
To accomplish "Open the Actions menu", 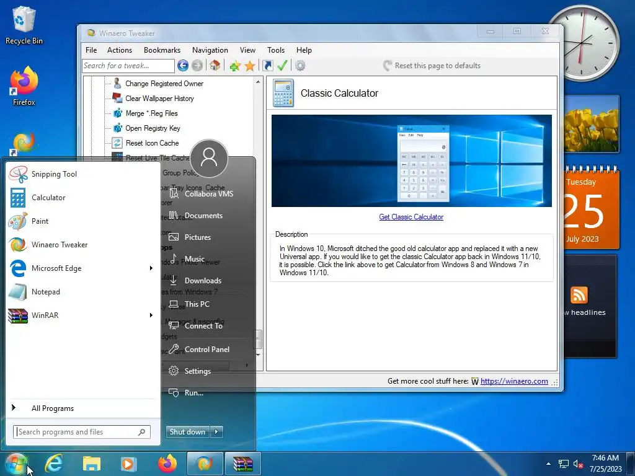I will coord(120,50).
